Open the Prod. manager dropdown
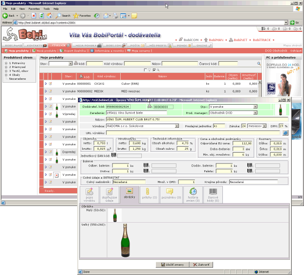Image resolution: width=304 pixels, height=275 pixels. [255, 113]
